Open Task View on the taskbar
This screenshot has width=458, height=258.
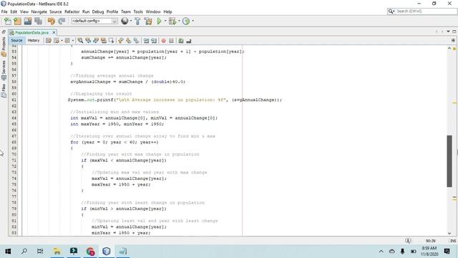click(40, 252)
